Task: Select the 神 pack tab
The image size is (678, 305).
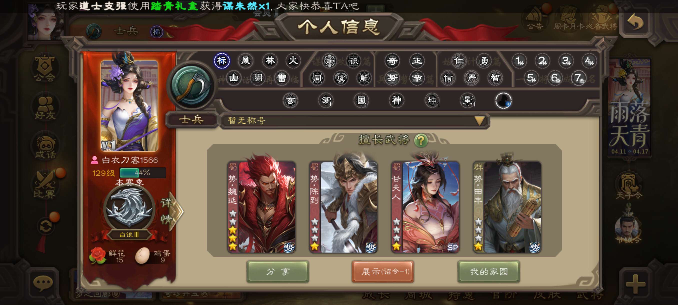Action: click(396, 100)
